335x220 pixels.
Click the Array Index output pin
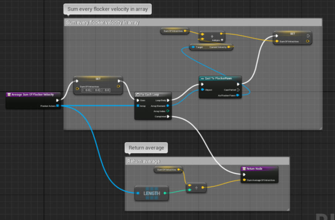168,111
